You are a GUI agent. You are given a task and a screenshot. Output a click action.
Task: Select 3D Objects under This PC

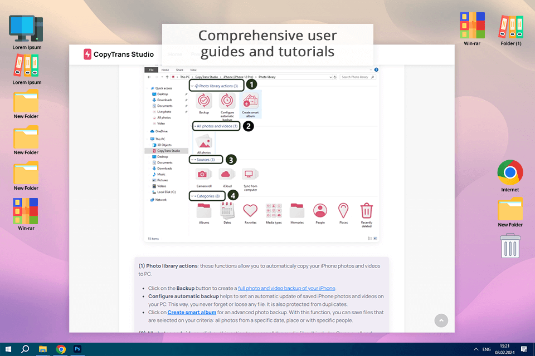pyautogui.click(x=162, y=145)
